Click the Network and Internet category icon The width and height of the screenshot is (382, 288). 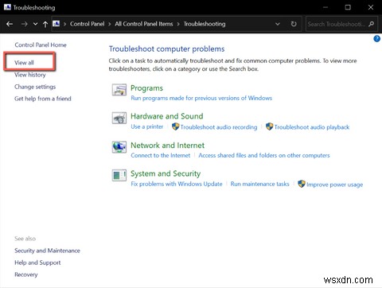[119, 146]
